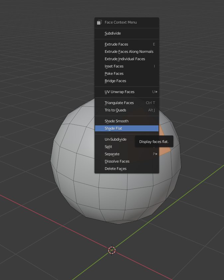Choose Bridge Faces option

pos(127,81)
